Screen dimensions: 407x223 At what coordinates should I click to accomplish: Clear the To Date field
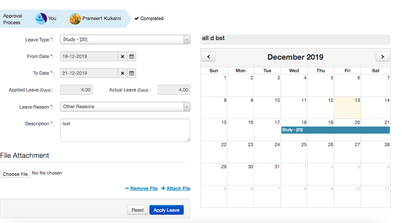pos(123,73)
